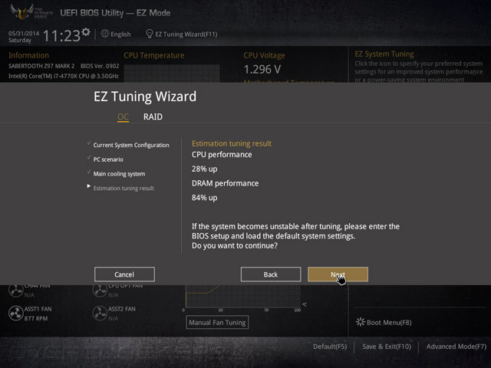Image resolution: width=491 pixels, height=368 pixels.
Task: Click the ASST2 FAN icon
Action: pos(100,314)
